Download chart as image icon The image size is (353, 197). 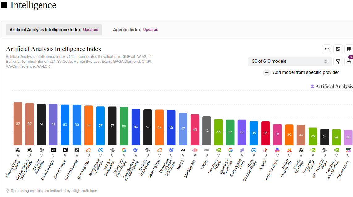coord(338,49)
